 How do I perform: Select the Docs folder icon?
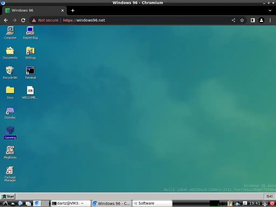10,93
